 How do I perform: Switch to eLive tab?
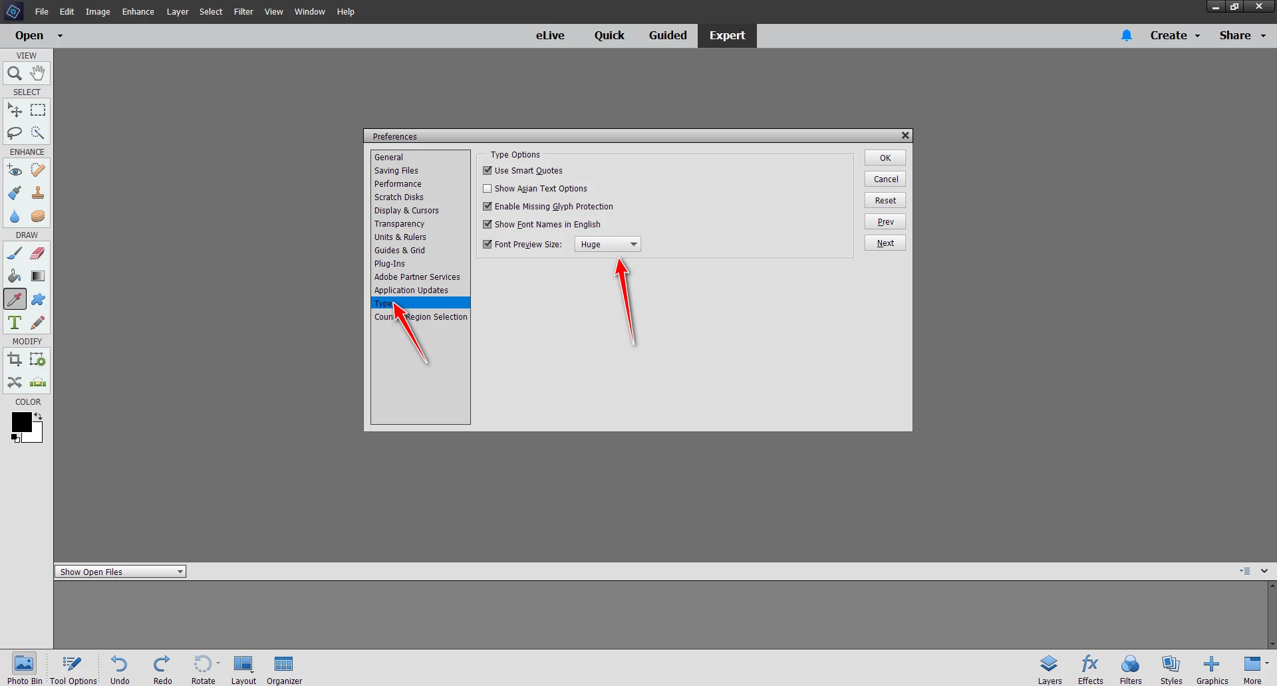(x=550, y=36)
